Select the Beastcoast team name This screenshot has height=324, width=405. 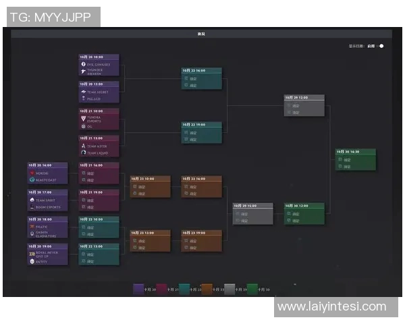46,180
